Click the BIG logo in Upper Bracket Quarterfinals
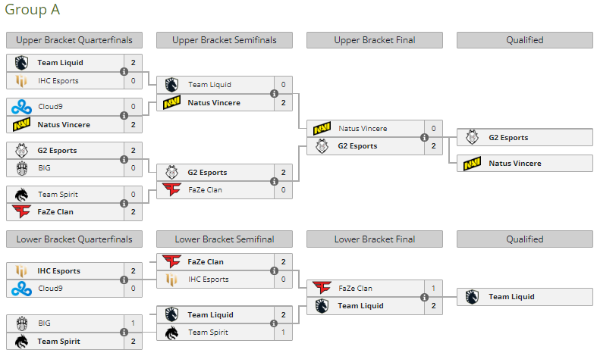Screen dimensions: 597x353 click(x=21, y=167)
